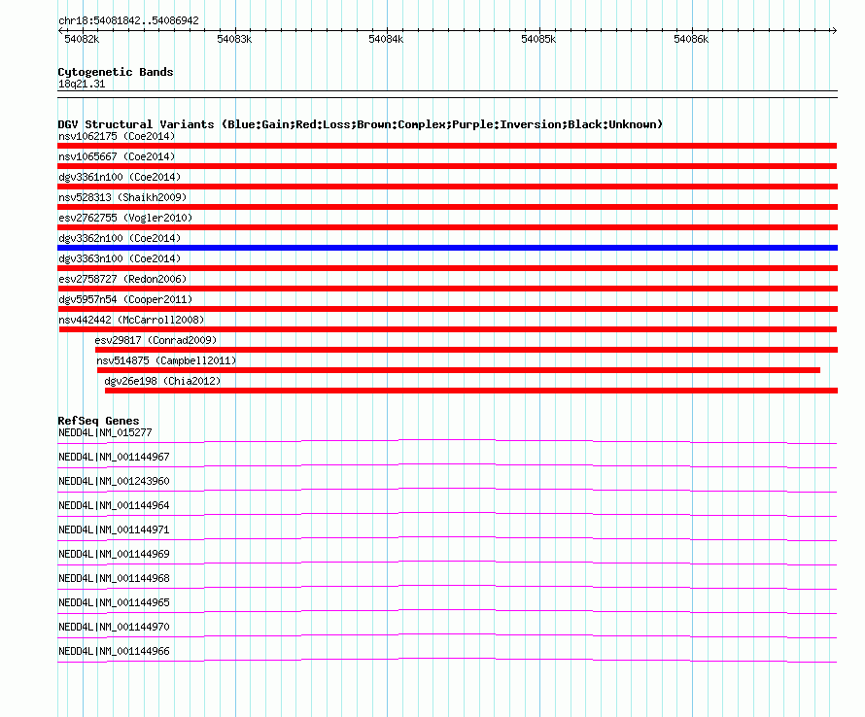
Task: Open variant nsv442442 (McCarroll2008) label
Action: 131,320
